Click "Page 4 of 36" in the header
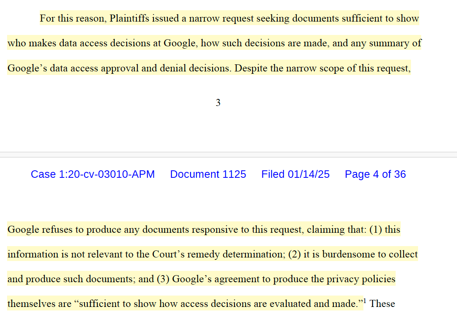This screenshot has height=314, width=457. click(375, 174)
